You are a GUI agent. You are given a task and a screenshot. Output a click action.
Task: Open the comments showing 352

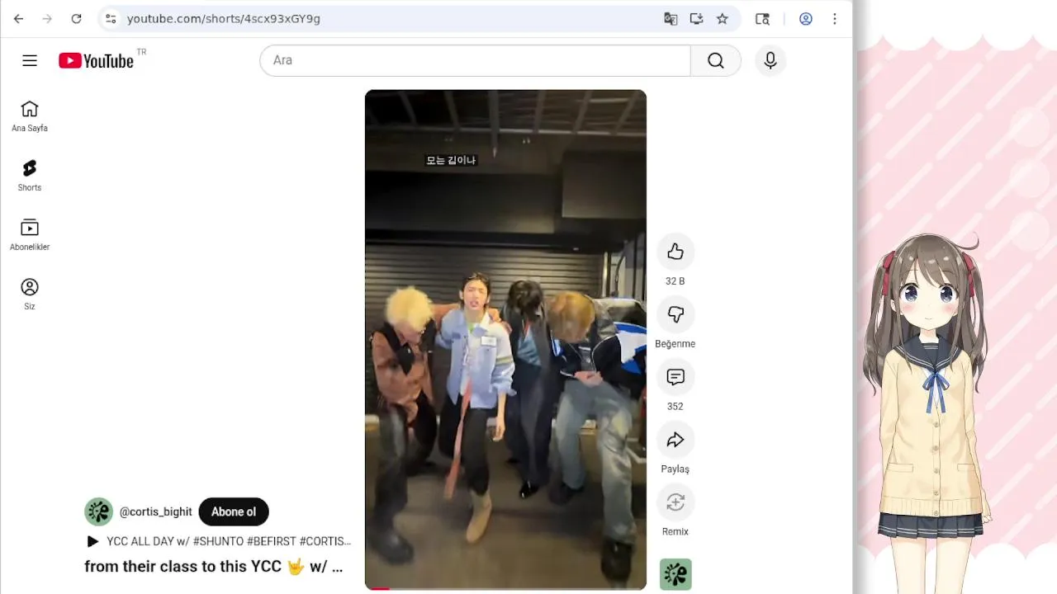click(675, 377)
